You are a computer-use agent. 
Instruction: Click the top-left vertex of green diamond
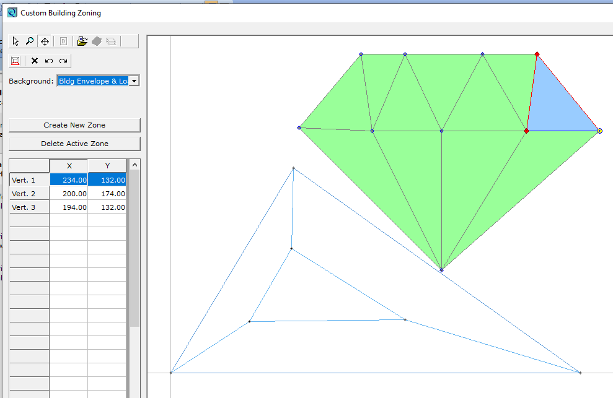361,54
